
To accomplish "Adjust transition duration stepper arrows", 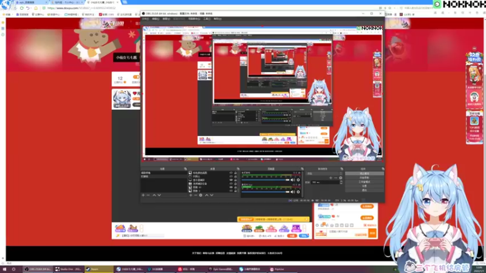I will coord(341,183).
